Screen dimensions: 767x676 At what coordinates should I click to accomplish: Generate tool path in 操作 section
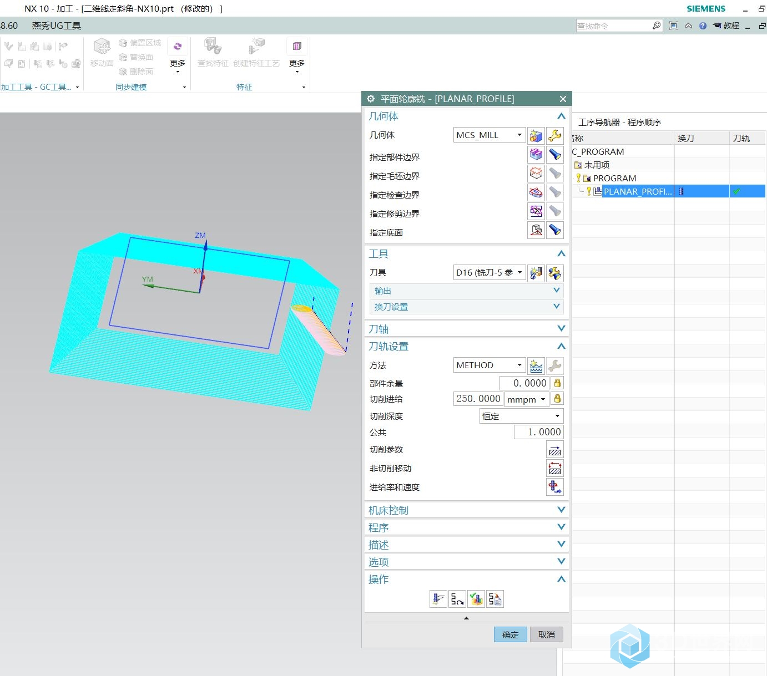pos(438,599)
